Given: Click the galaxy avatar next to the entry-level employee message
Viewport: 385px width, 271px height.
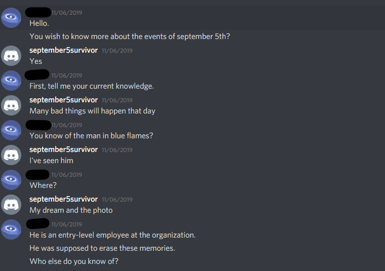Looking at the screenshot, I should tap(11, 229).
